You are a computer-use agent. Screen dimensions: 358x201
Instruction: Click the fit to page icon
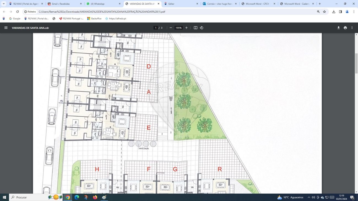point(196,28)
